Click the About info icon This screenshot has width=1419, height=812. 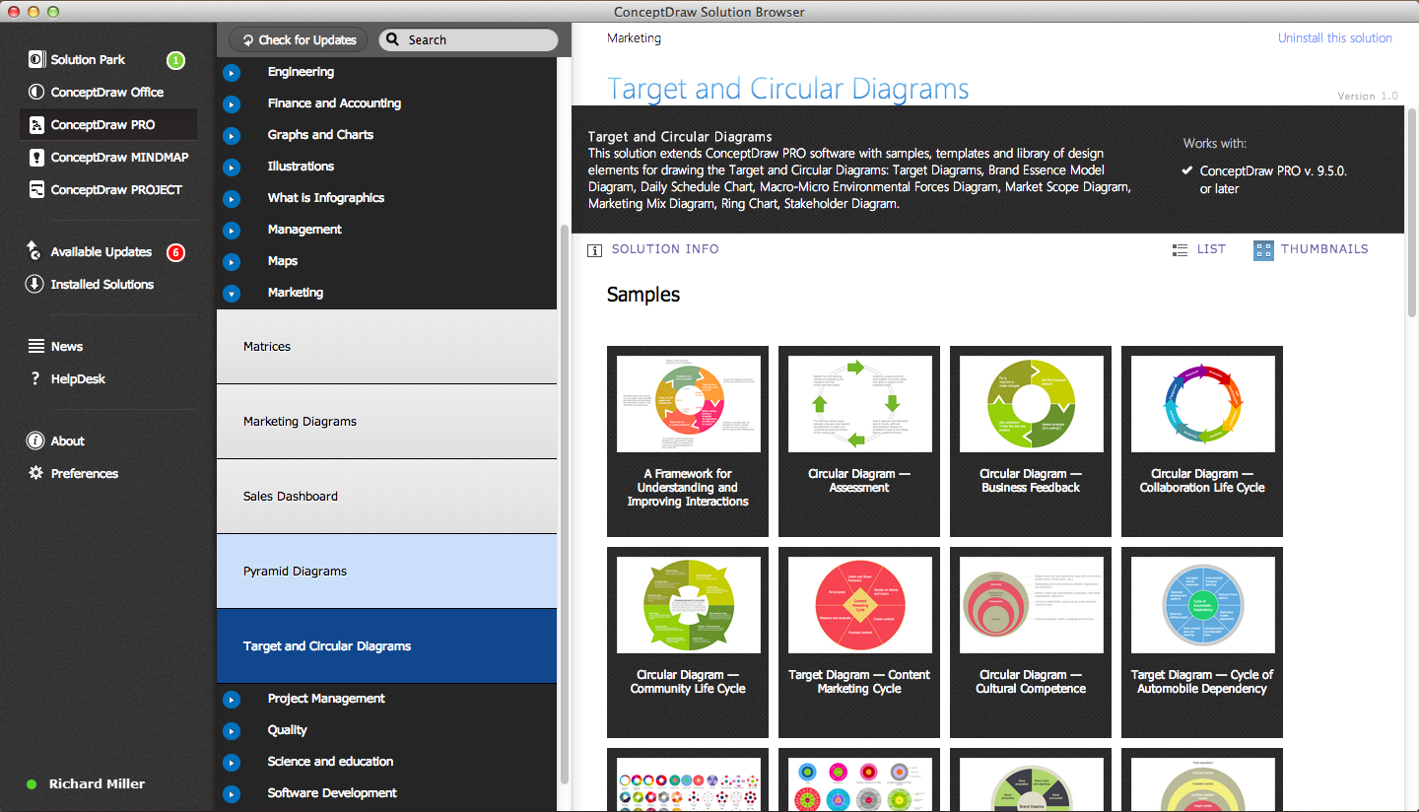35,440
